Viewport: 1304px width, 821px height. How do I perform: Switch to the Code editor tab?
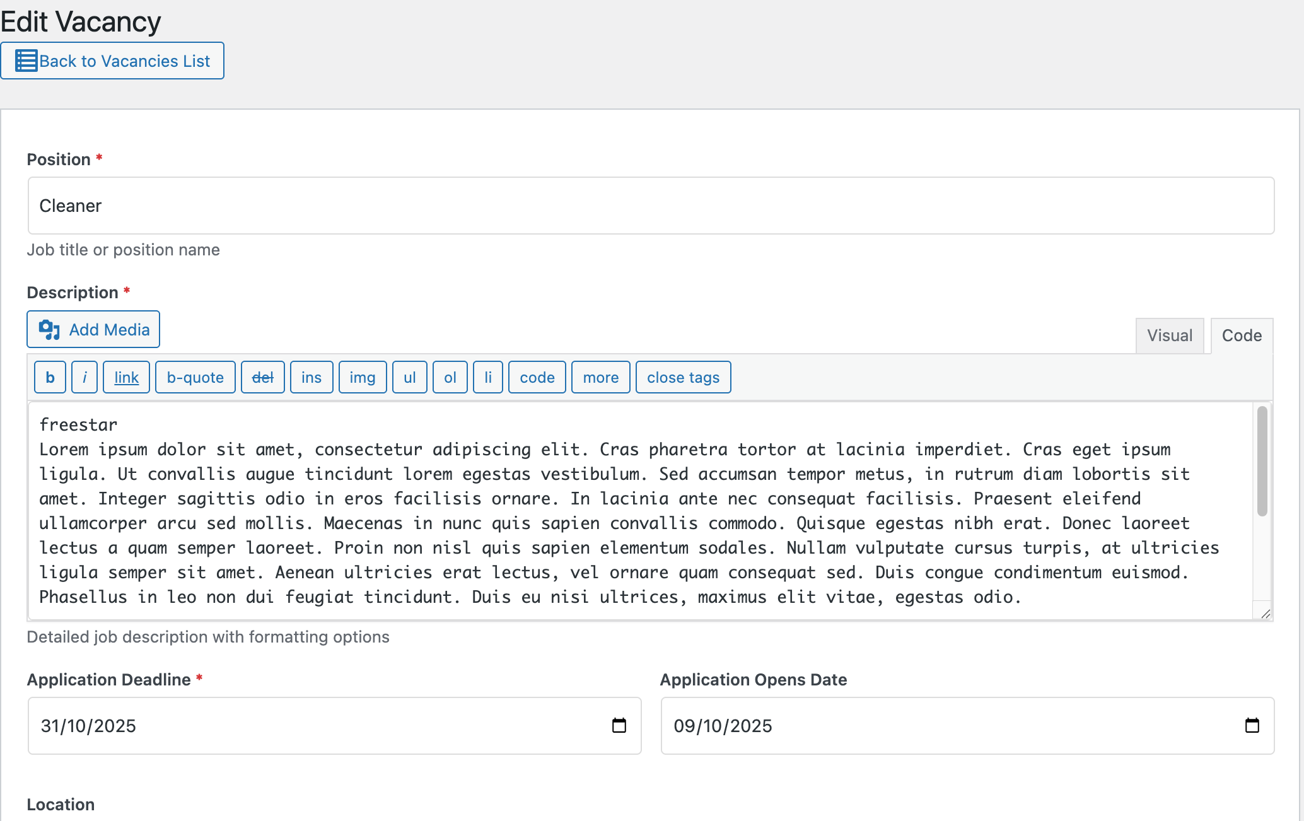click(1241, 335)
